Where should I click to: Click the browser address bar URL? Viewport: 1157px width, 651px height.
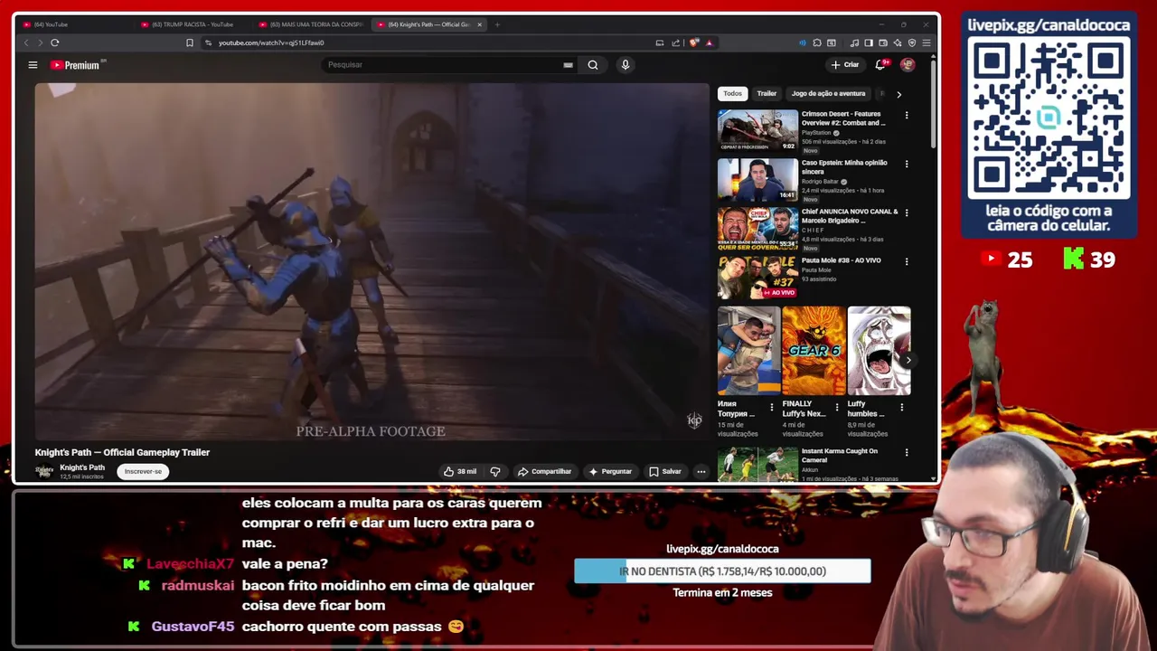[271, 42]
